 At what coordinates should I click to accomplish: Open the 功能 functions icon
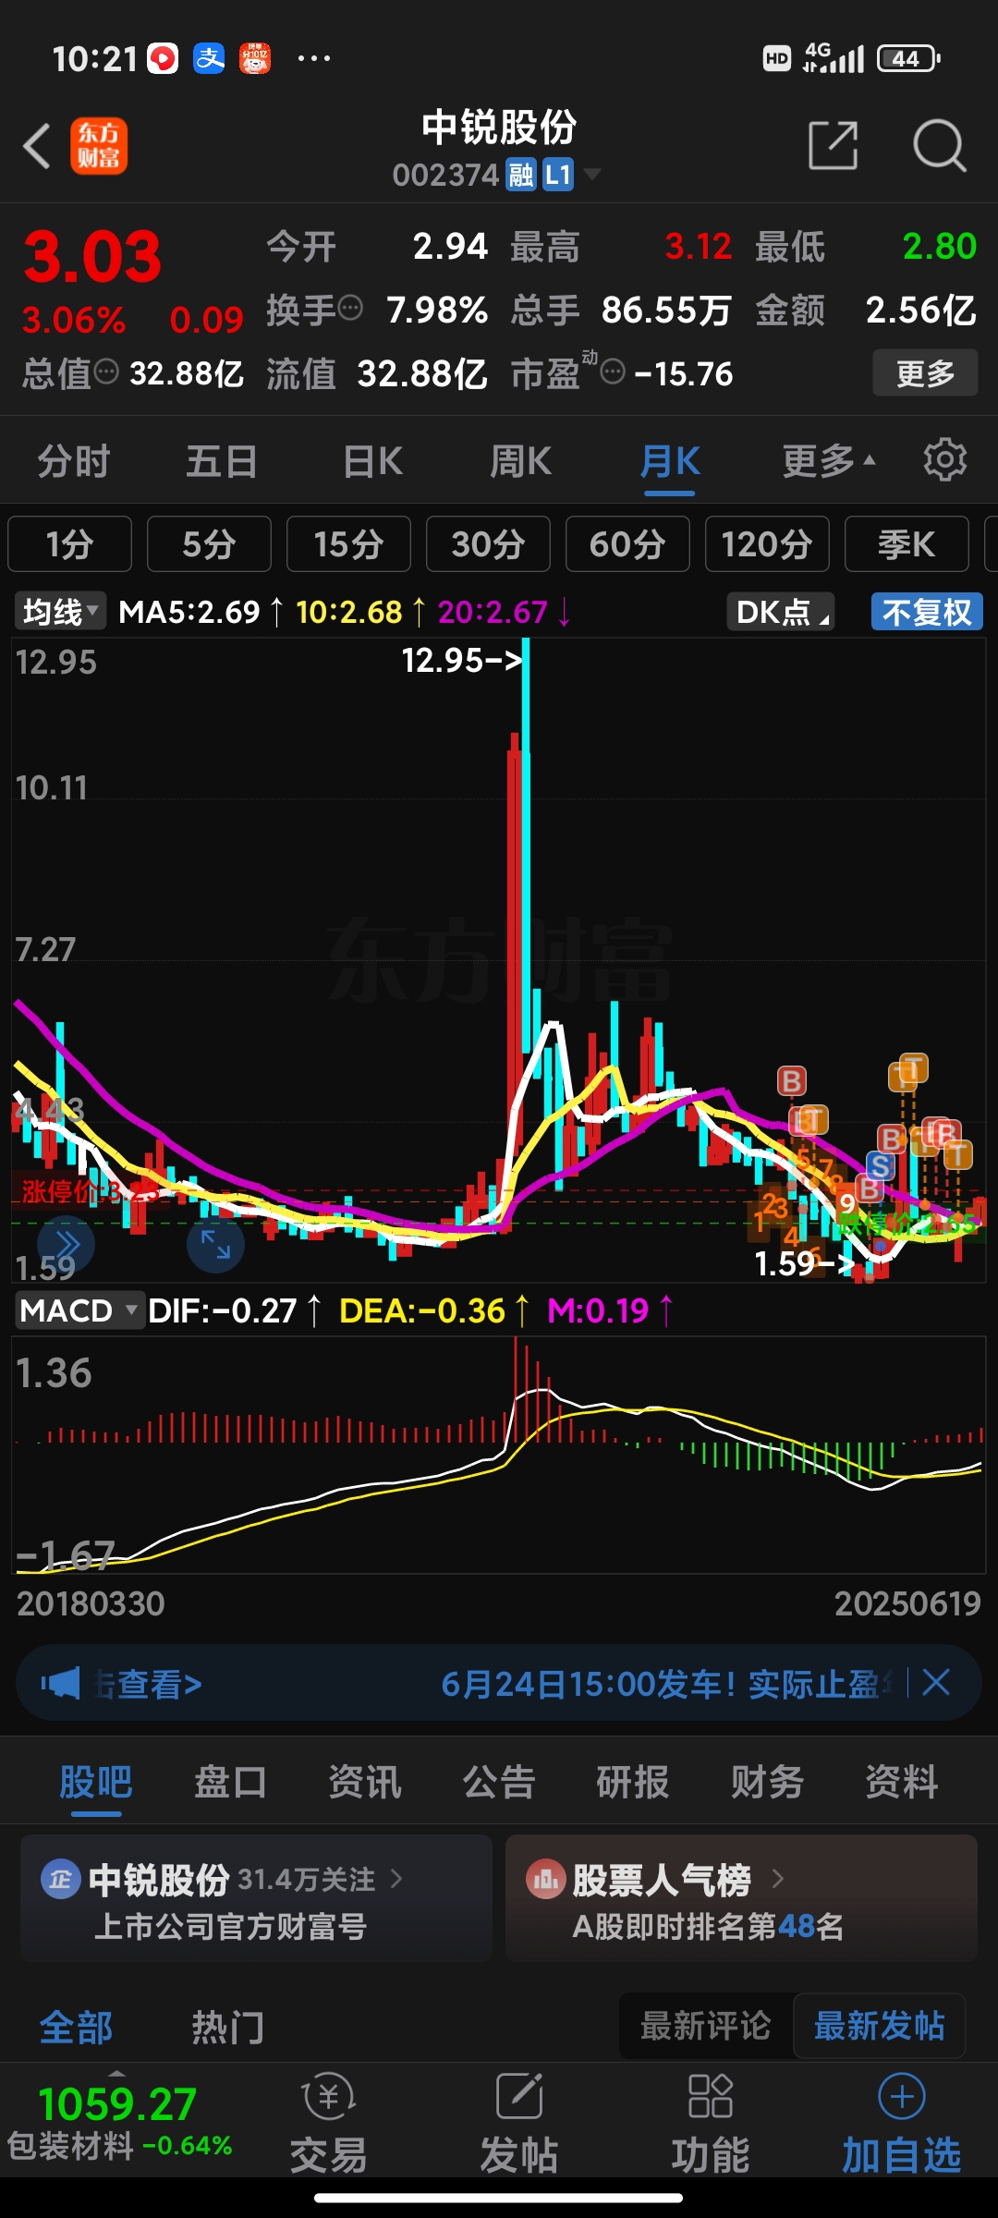(x=710, y=2095)
